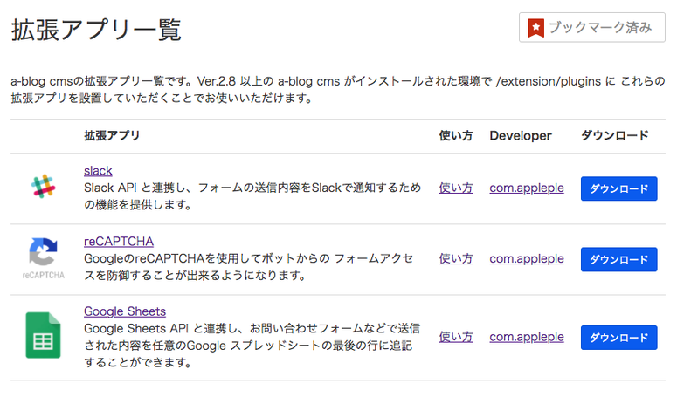677x397 pixels.
Task: Open the Google Sheets extension title link
Action: point(125,311)
